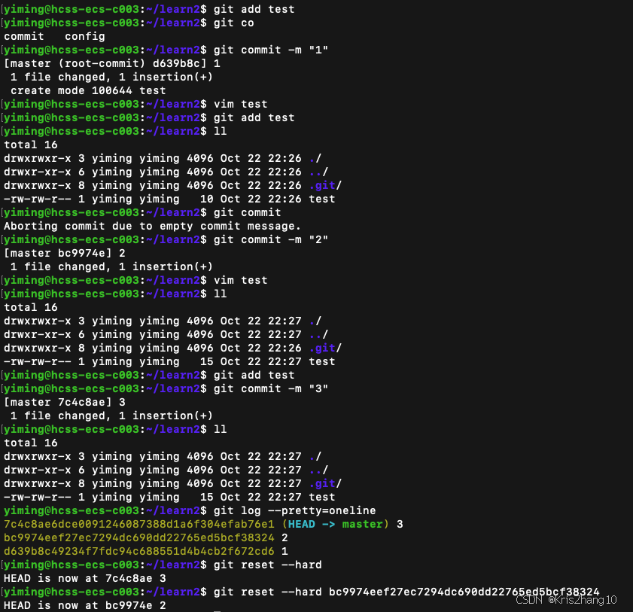Click 'HEAD is now at 7c4c8ae 3'

[85, 578]
